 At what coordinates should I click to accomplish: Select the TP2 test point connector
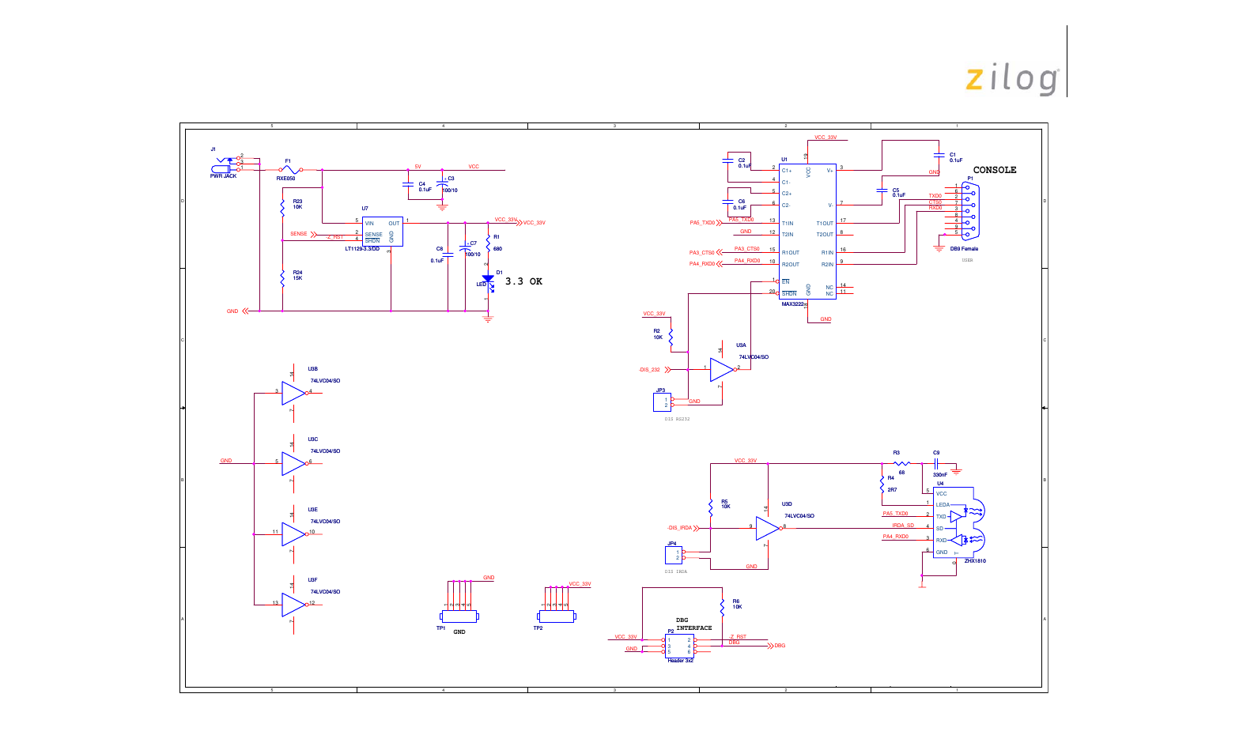coord(557,616)
